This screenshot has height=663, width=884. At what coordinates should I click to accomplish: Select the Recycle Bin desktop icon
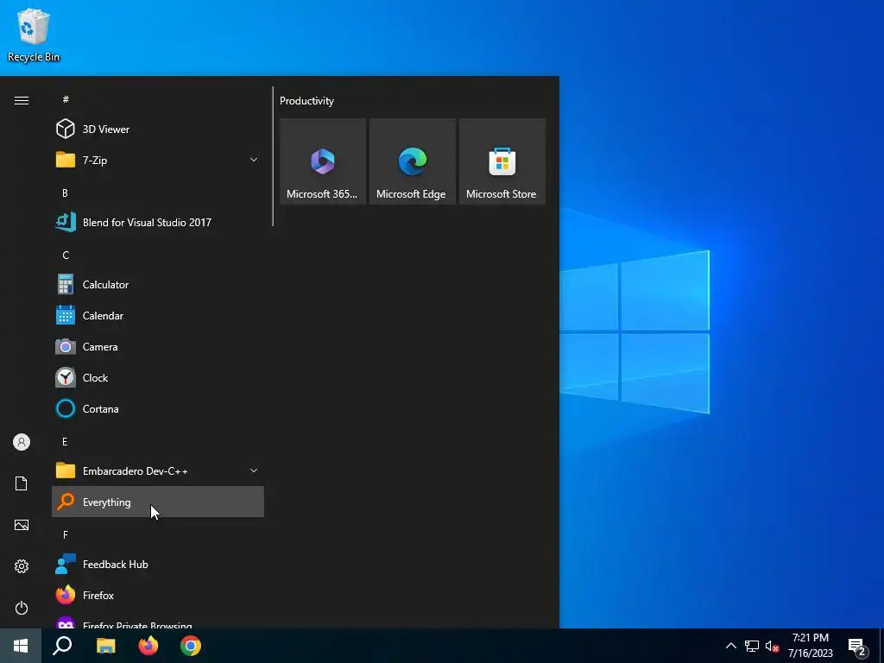click(x=34, y=35)
